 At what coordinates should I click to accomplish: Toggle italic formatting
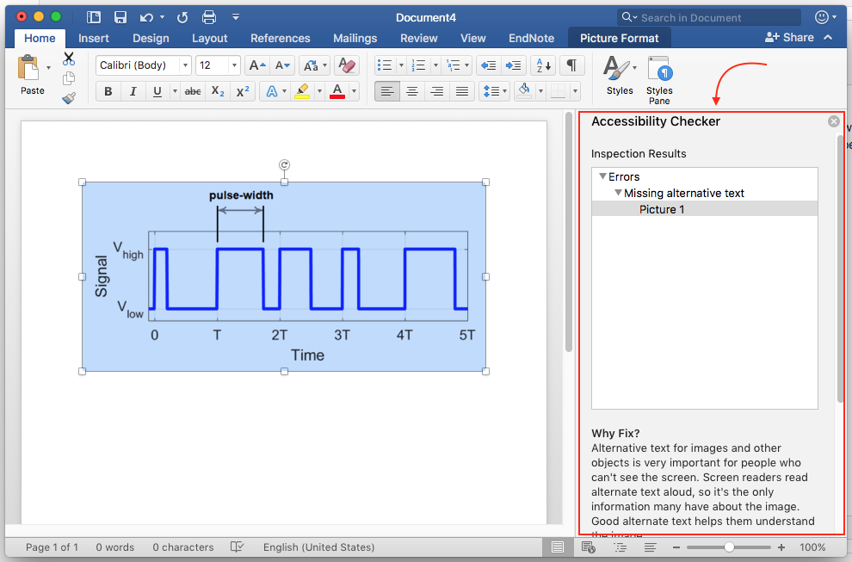[x=133, y=91]
